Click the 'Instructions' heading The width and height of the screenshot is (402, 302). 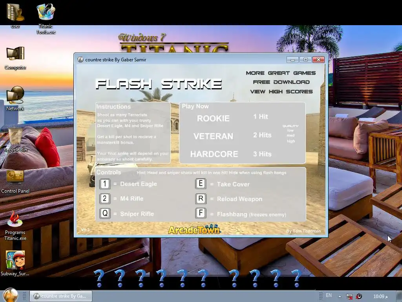pos(113,107)
